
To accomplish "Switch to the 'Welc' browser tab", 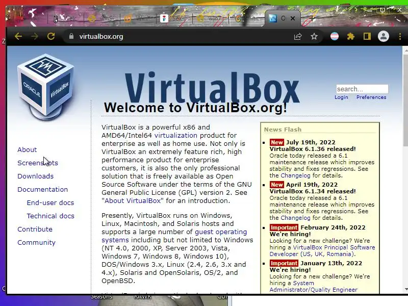I will 66,18.
